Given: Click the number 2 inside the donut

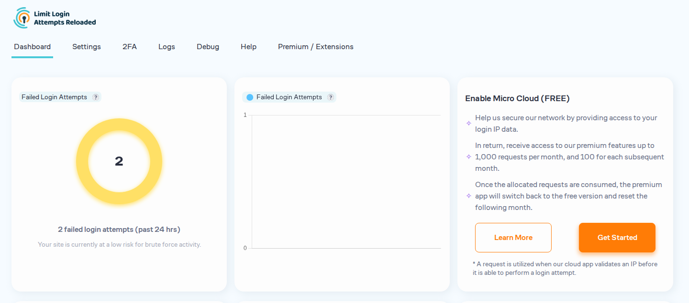Looking at the screenshot, I should 119,161.
